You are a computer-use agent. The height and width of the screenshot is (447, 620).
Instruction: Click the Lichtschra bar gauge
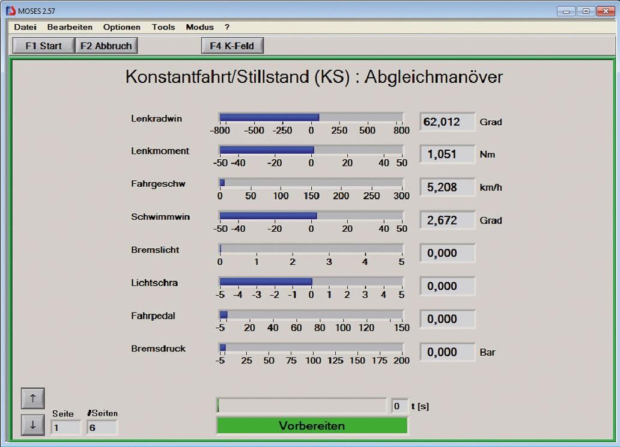[311, 281]
